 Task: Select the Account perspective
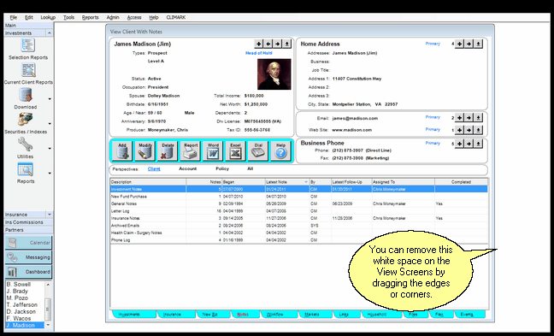pos(187,169)
